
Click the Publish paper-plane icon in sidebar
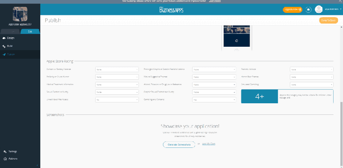[x=4, y=54]
